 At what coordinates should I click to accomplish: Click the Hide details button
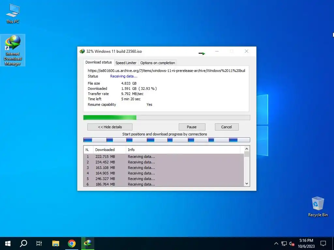pos(110,127)
